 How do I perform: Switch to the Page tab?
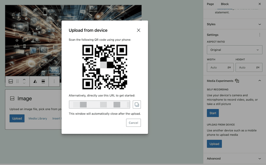(210, 4)
